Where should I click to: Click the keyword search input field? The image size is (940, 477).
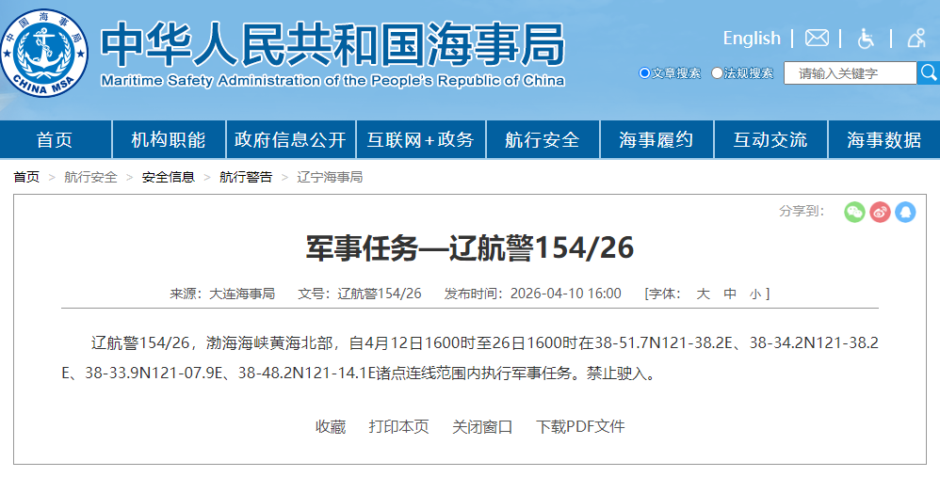tap(849, 73)
